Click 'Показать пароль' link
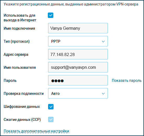This screenshot has height=136, width=144. (x=127, y=81)
